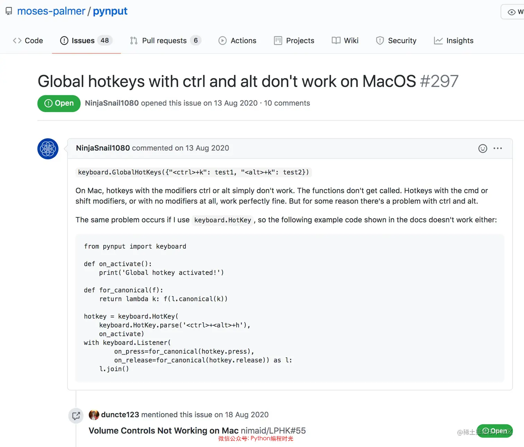524x447 pixels.
Task: Click code line 'with keyboard.Listener('
Action: click(127, 342)
